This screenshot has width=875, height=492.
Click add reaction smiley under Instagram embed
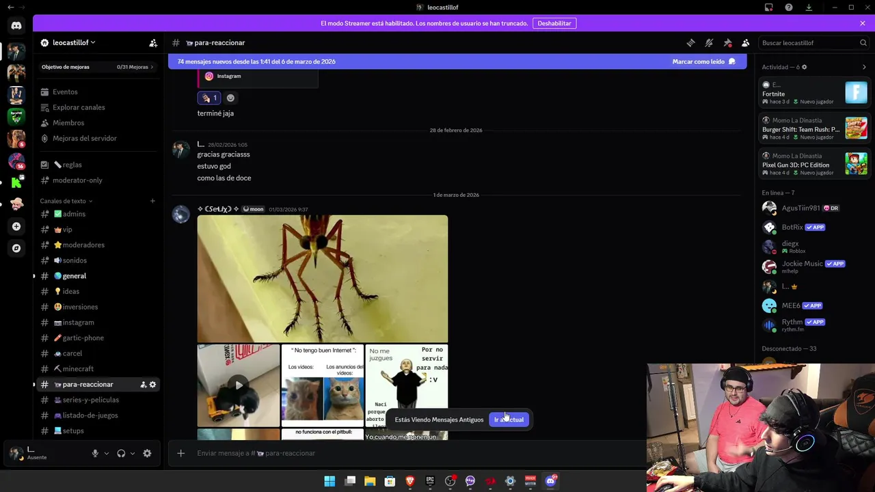230,98
